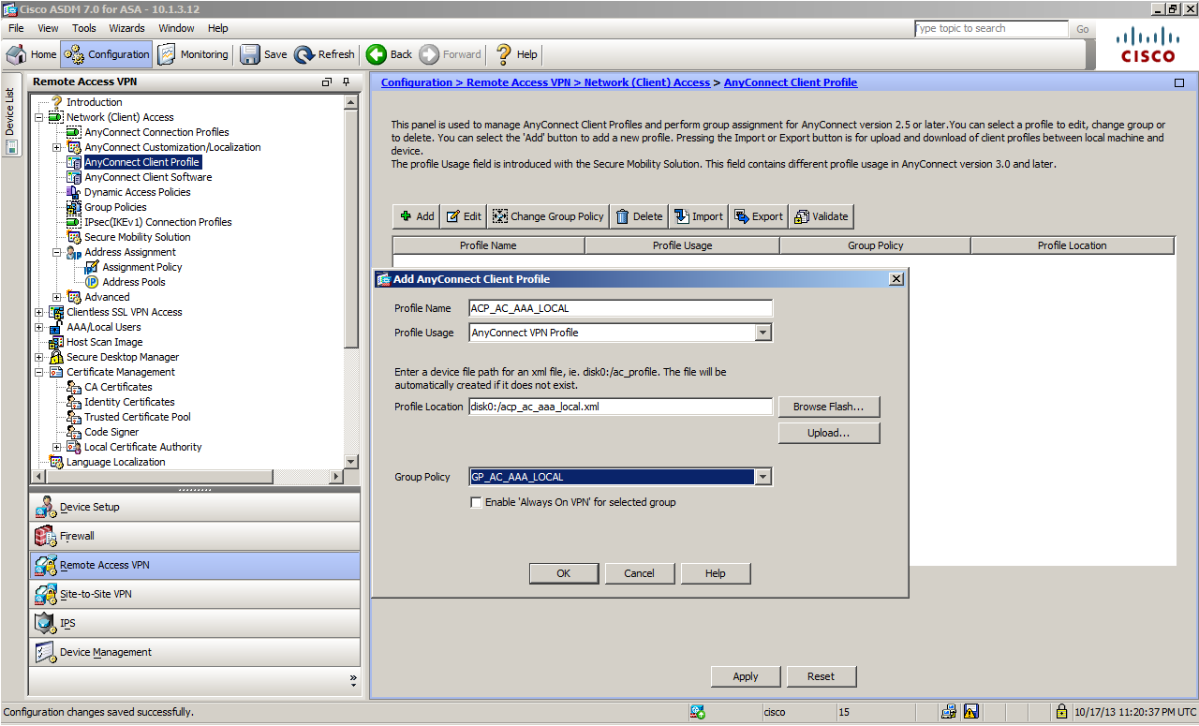The height and width of the screenshot is (726, 1199).
Task: Click the Profile Name input field
Action: tap(620, 308)
